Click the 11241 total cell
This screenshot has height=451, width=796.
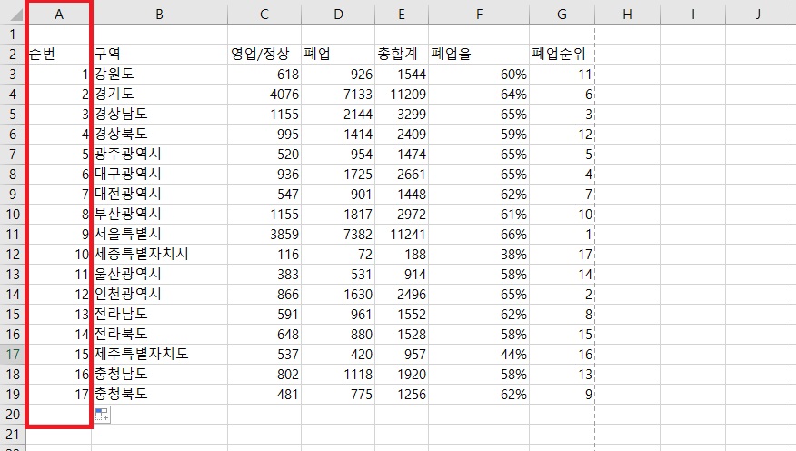pos(402,235)
